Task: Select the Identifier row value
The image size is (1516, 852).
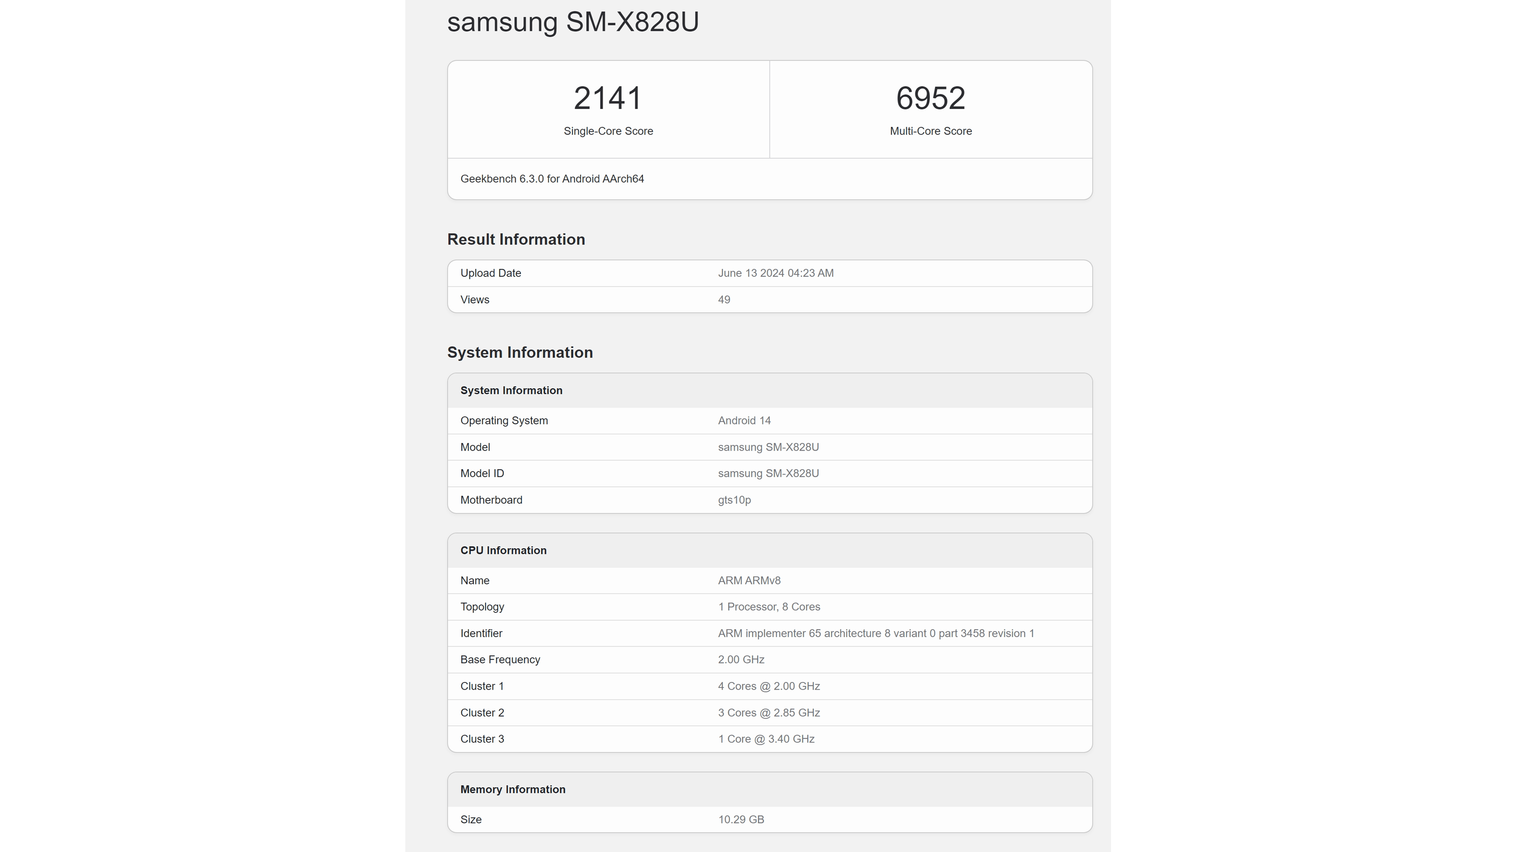Action: point(876,633)
